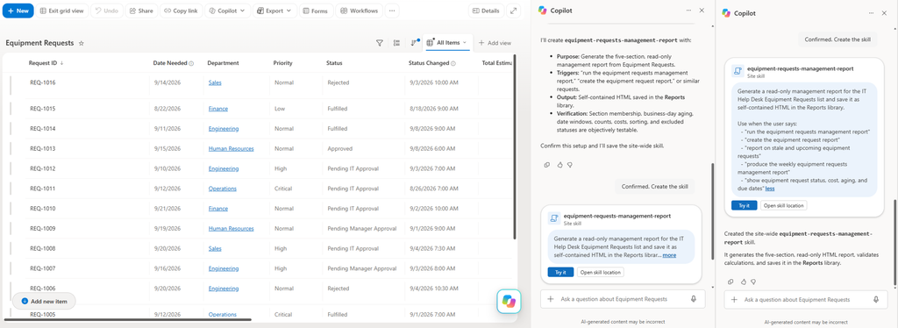
Task: Exit grid view from the toolbar
Action: click(63, 11)
